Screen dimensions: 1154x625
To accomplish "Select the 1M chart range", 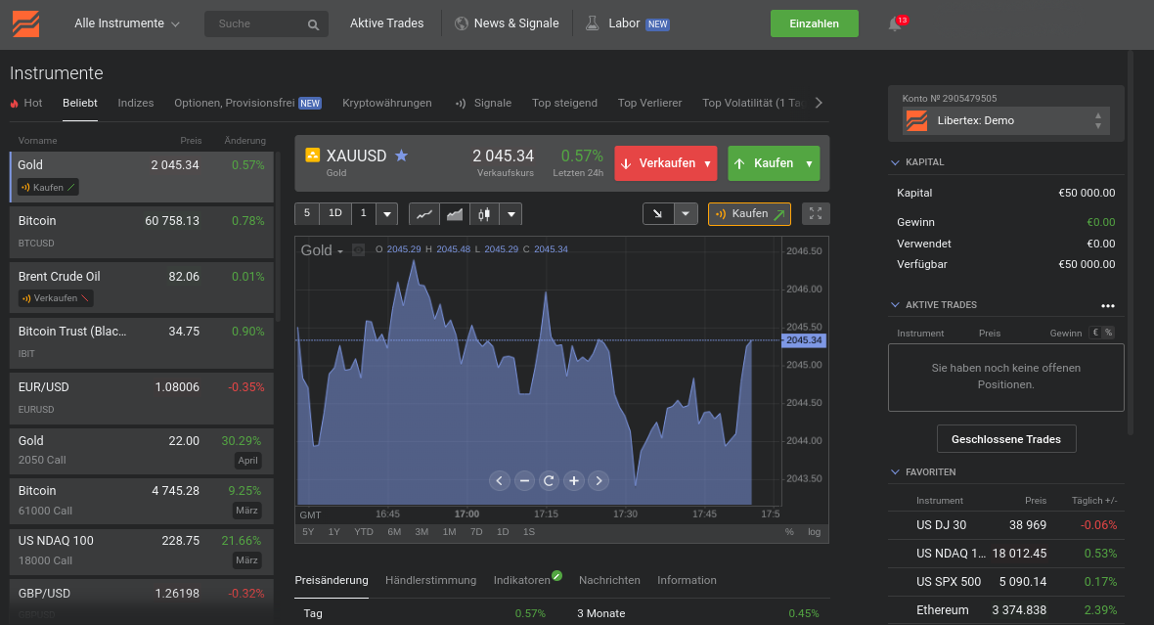I will [449, 531].
